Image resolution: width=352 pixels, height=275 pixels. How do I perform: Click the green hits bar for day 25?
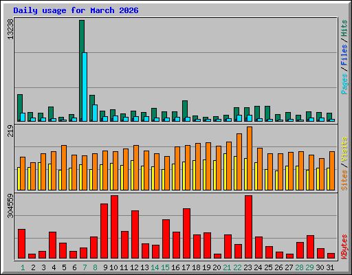[x=267, y=113]
